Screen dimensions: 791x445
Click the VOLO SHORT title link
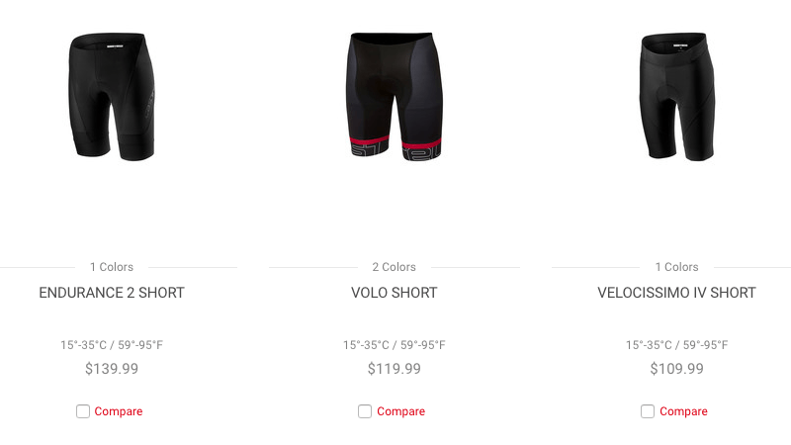[x=394, y=293]
